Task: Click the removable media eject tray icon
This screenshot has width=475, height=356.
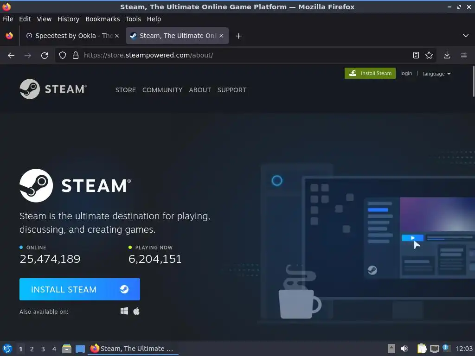Action: [x=392, y=349]
